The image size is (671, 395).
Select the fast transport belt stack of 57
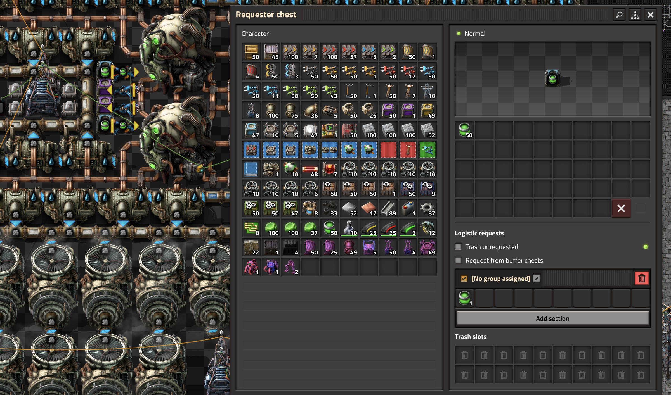point(349,52)
